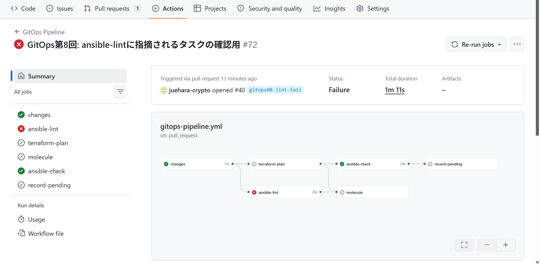Zoom out the workflow graph
Image resolution: width=540 pixels, height=265 pixels.
click(487, 245)
